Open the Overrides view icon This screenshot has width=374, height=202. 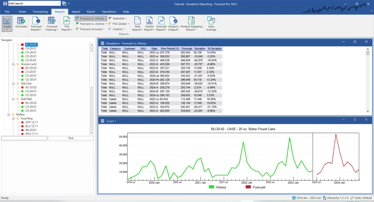21,21
